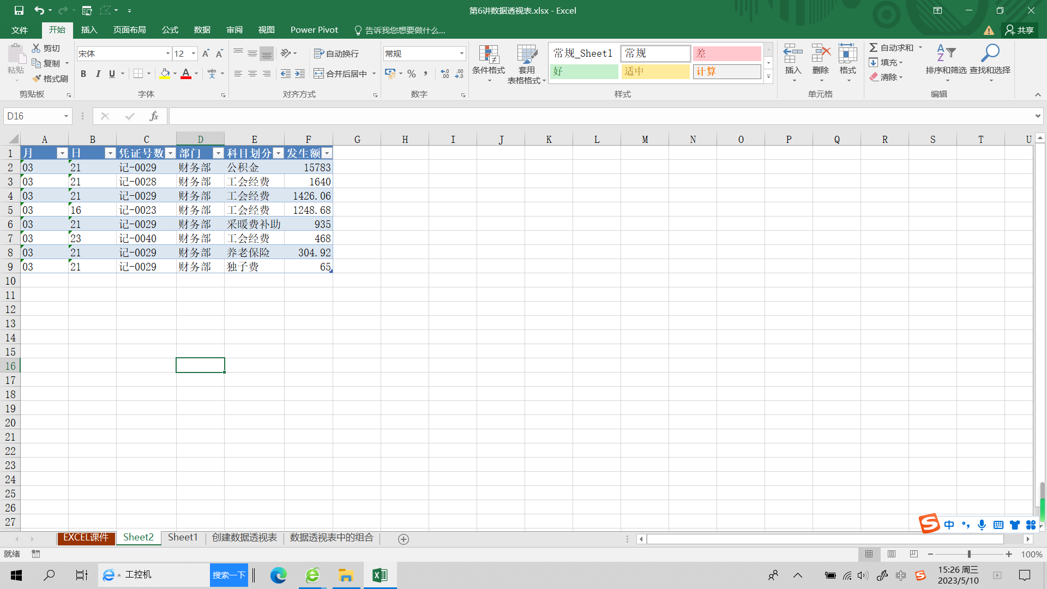The image size is (1047, 589).
Task: Toggle the bold formatting icon
Action: (x=83, y=74)
